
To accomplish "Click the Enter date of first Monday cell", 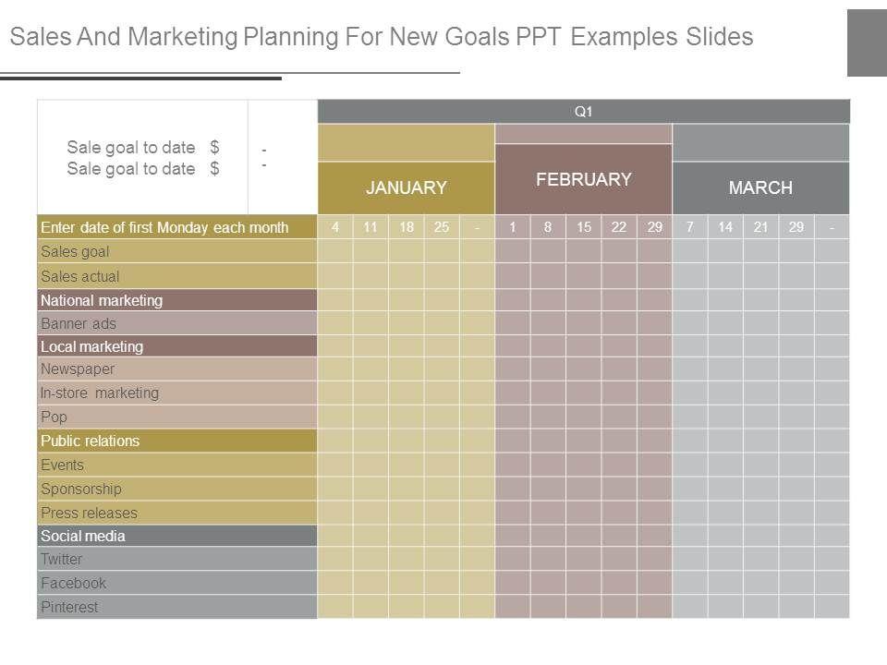I will (x=177, y=227).
